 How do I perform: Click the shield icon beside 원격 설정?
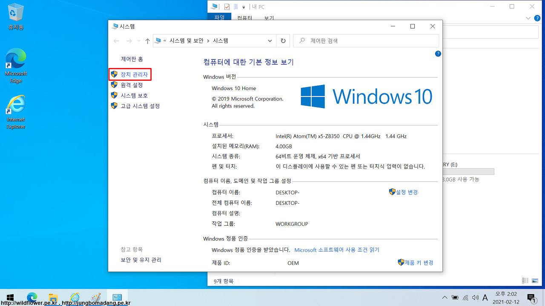pos(114,85)
